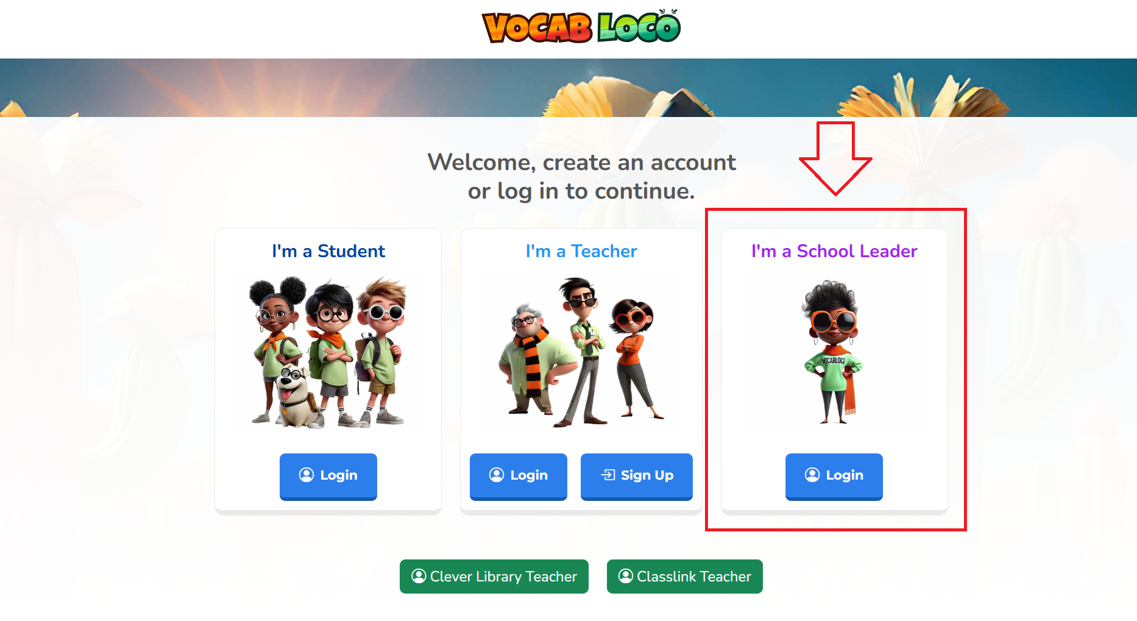The width and height of the screenshot is (1137, 621).
Task: Select the teachers cartoon image
Action: tap(581, 352)
